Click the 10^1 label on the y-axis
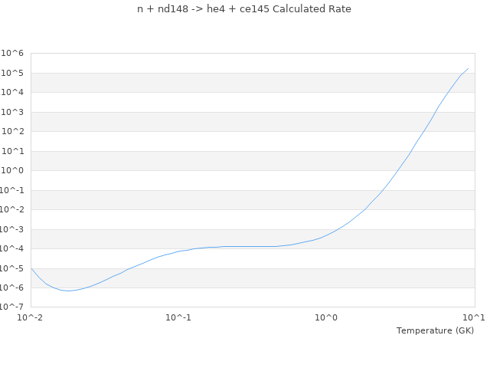 tap(12, 151)
